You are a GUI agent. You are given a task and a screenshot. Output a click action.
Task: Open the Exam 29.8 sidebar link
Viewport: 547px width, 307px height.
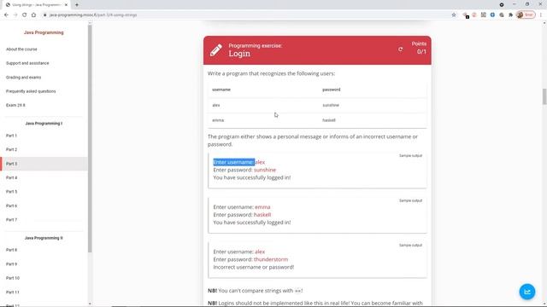tap(15, 105)
